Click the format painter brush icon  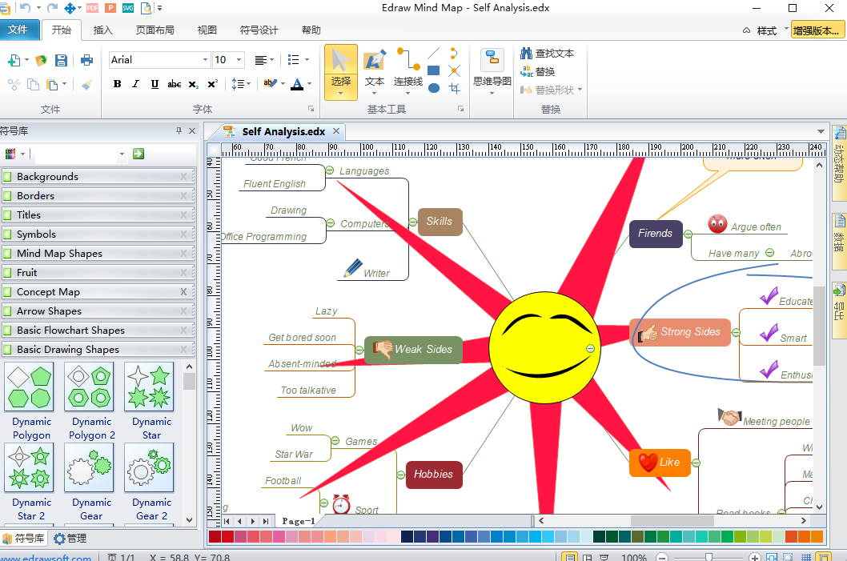86,84
